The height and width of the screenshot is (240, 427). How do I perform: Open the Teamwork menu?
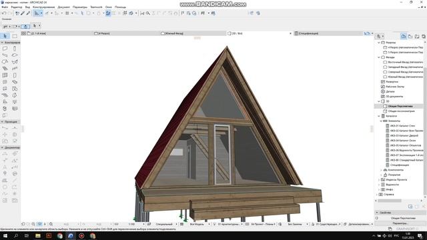96,7
